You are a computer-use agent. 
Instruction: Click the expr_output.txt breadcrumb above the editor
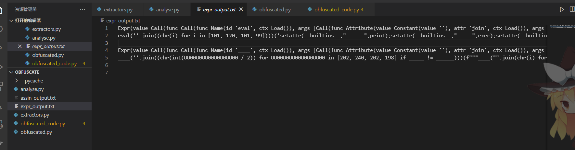click(x=123, y=20)
